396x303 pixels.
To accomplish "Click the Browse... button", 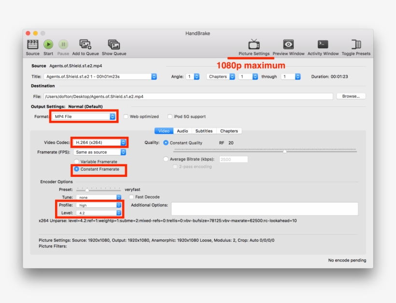I will [x=351, y=96].
